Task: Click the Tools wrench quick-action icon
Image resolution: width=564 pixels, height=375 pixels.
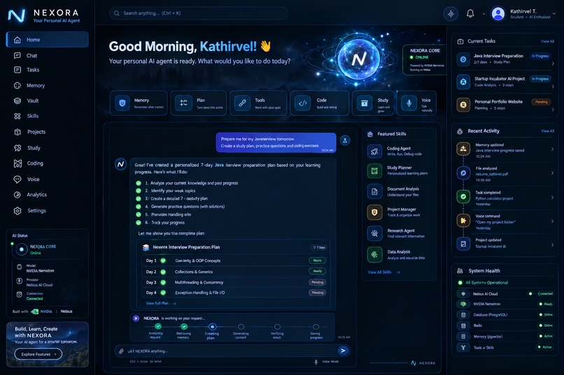Action: tap(242, 103)
